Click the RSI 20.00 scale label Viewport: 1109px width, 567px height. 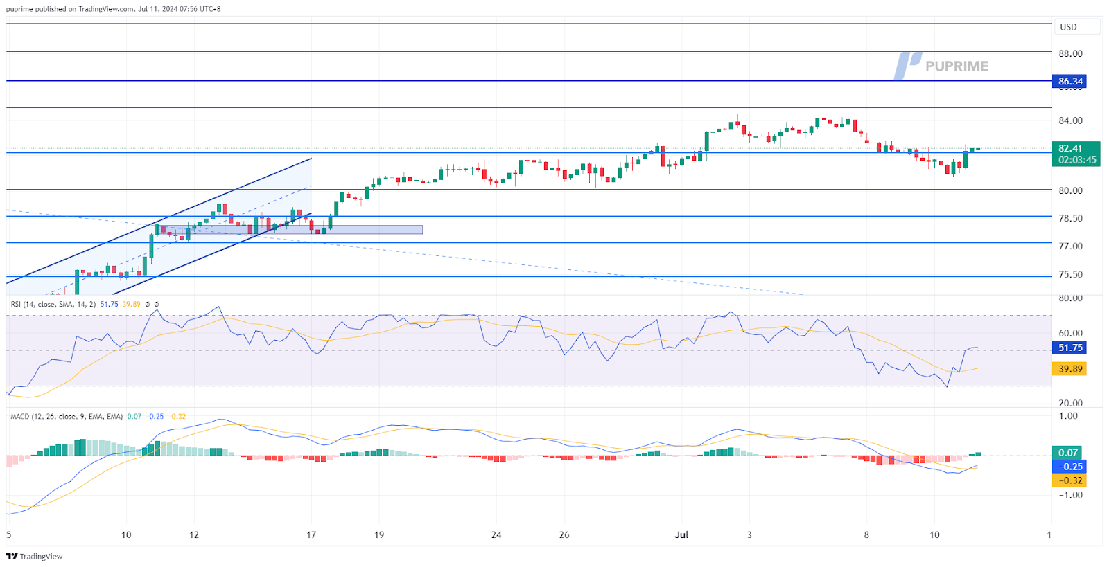1070,403
